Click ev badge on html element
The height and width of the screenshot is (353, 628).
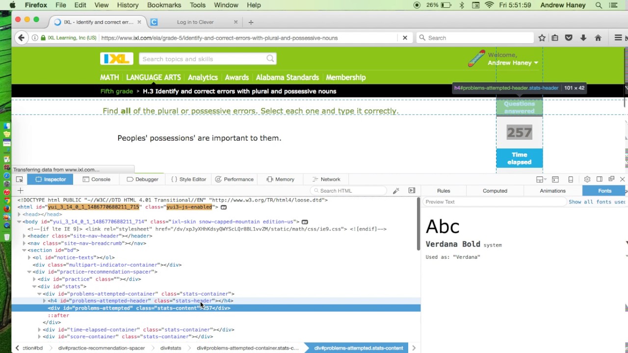coord(223,207)
